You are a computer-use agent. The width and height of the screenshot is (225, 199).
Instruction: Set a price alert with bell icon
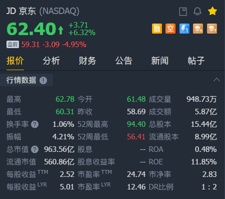pyautogui.click(x=197, y=12)
